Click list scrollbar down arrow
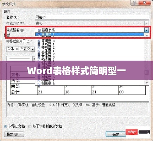153x141 pixels. coord(147,83)
